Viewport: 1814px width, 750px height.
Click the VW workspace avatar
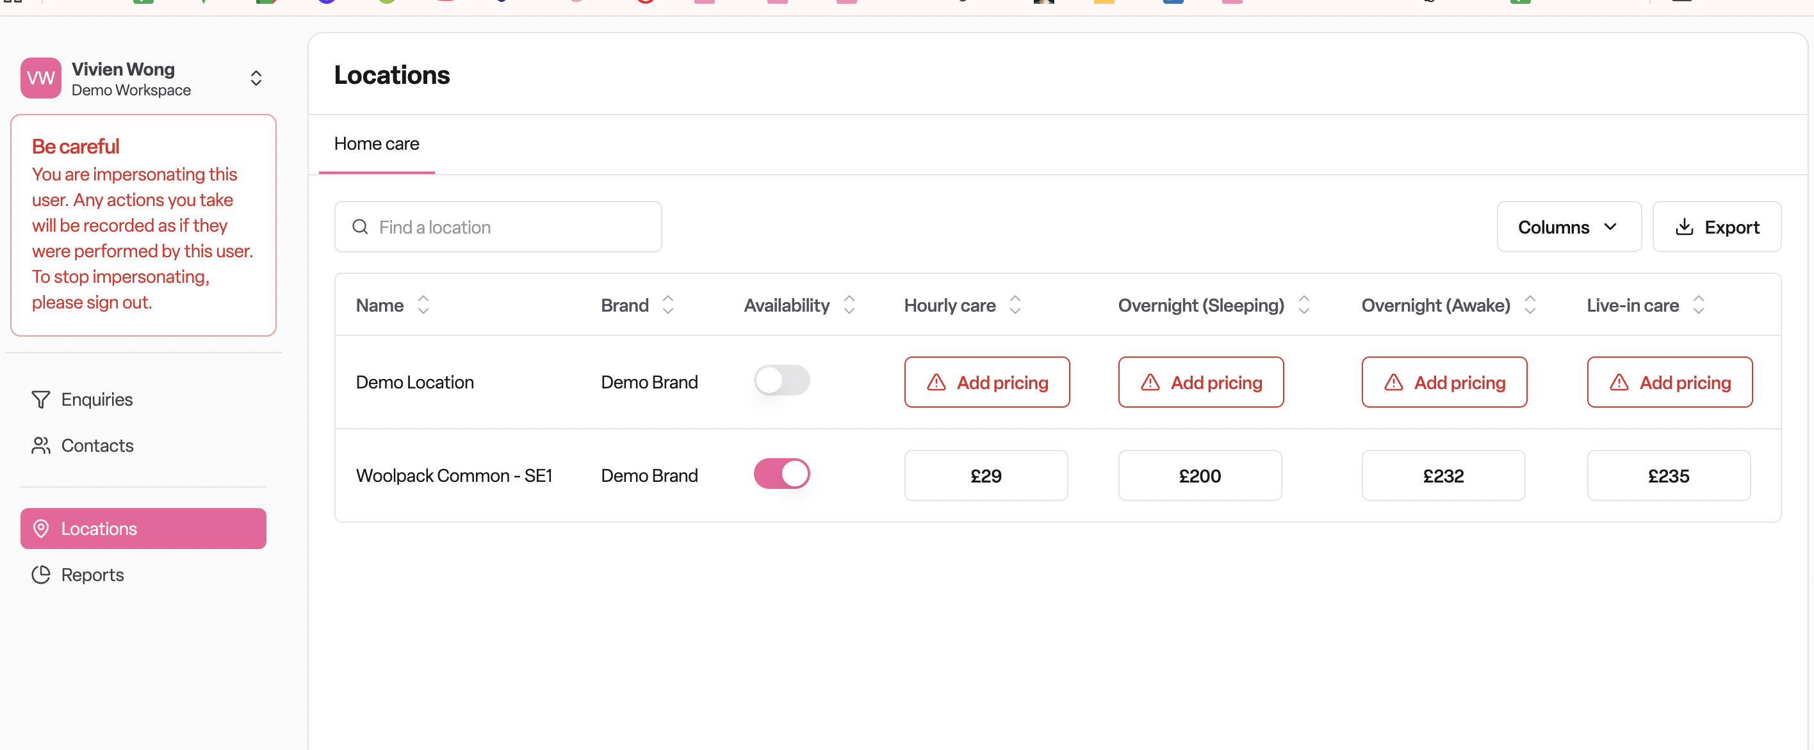(41, 78)
